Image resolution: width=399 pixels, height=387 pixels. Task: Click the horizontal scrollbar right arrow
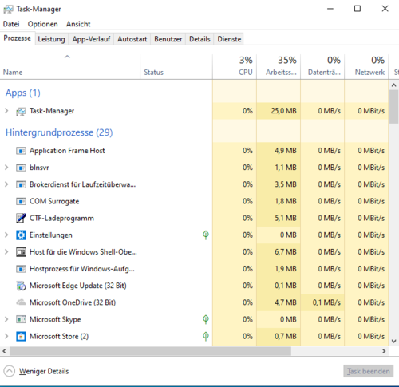click(x=384, y=351)
